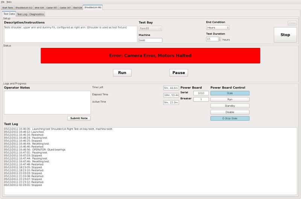Switch to the Wrist 026 tab
Screen dimensions: 301x199
tap(39, 7)
